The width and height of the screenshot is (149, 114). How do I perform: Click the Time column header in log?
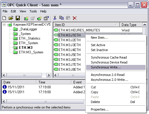tap(54, 82)
